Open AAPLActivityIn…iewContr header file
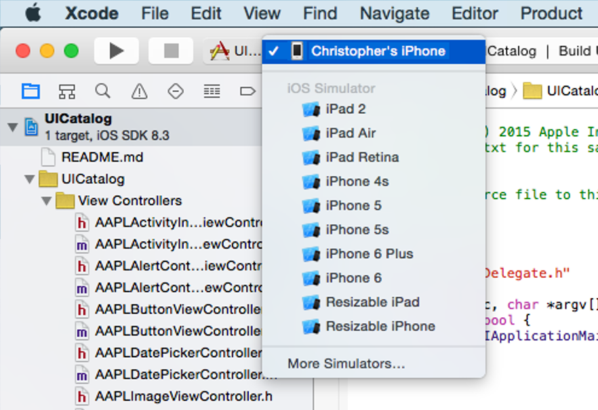 point(169,222)
